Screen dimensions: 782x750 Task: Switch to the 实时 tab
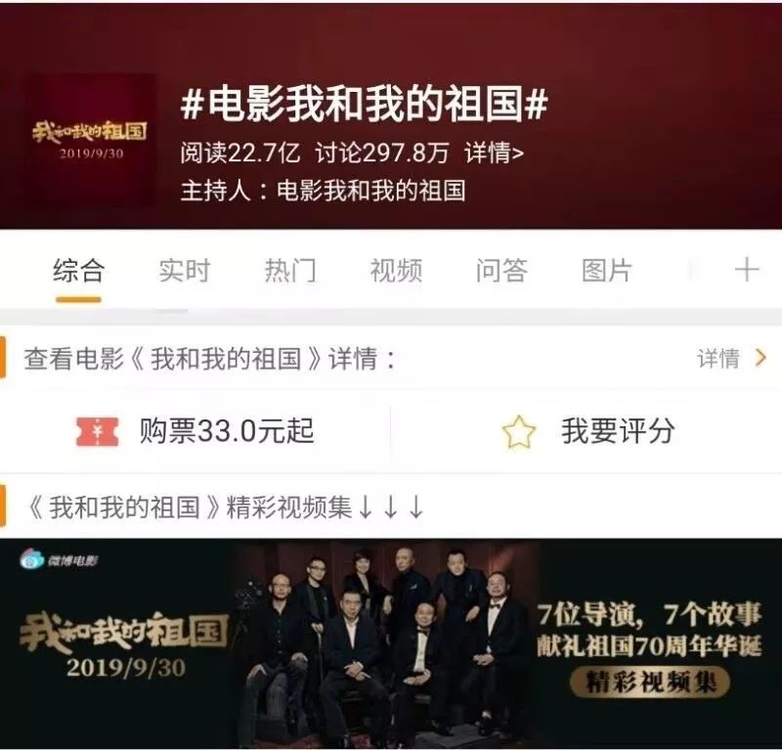point(184,271)
